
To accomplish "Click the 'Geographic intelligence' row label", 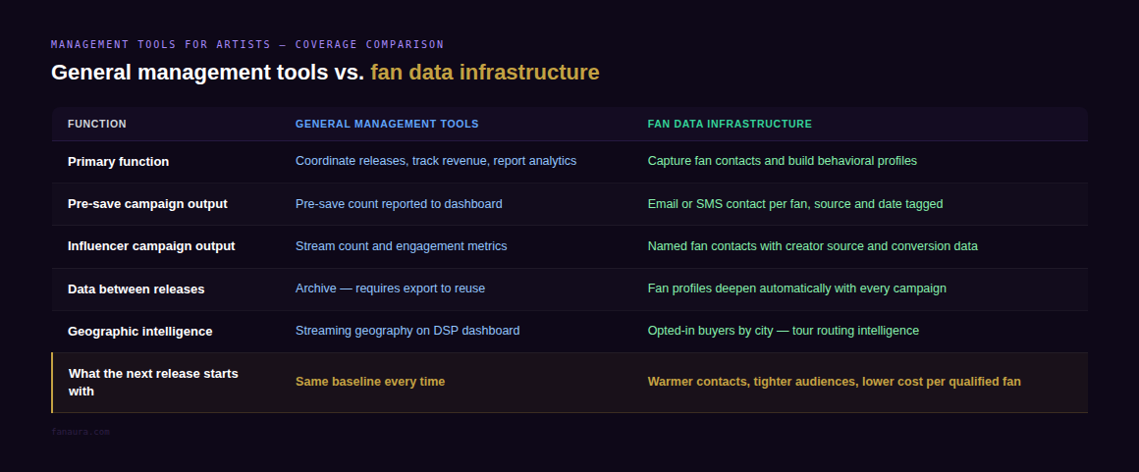I will click(x=140, y=331).
